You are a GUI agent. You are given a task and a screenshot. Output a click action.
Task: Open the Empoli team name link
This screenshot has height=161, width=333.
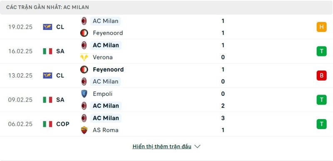[102, 94]
